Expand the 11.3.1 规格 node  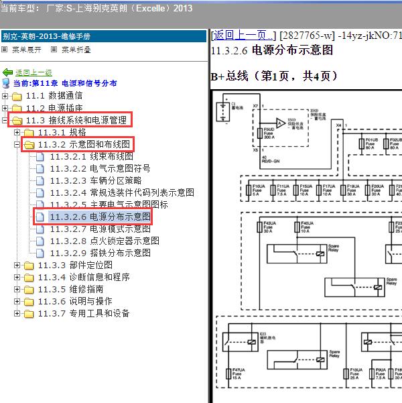17,132
